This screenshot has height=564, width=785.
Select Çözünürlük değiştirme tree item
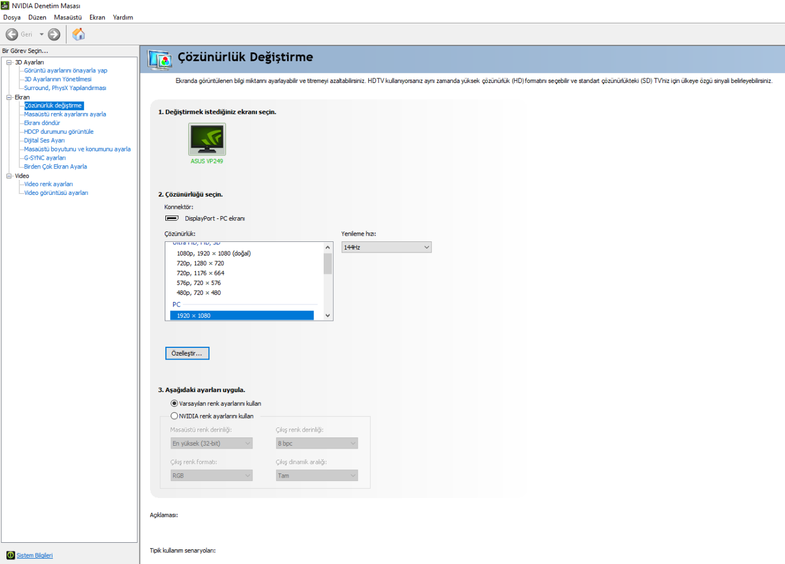click(54, 105)
